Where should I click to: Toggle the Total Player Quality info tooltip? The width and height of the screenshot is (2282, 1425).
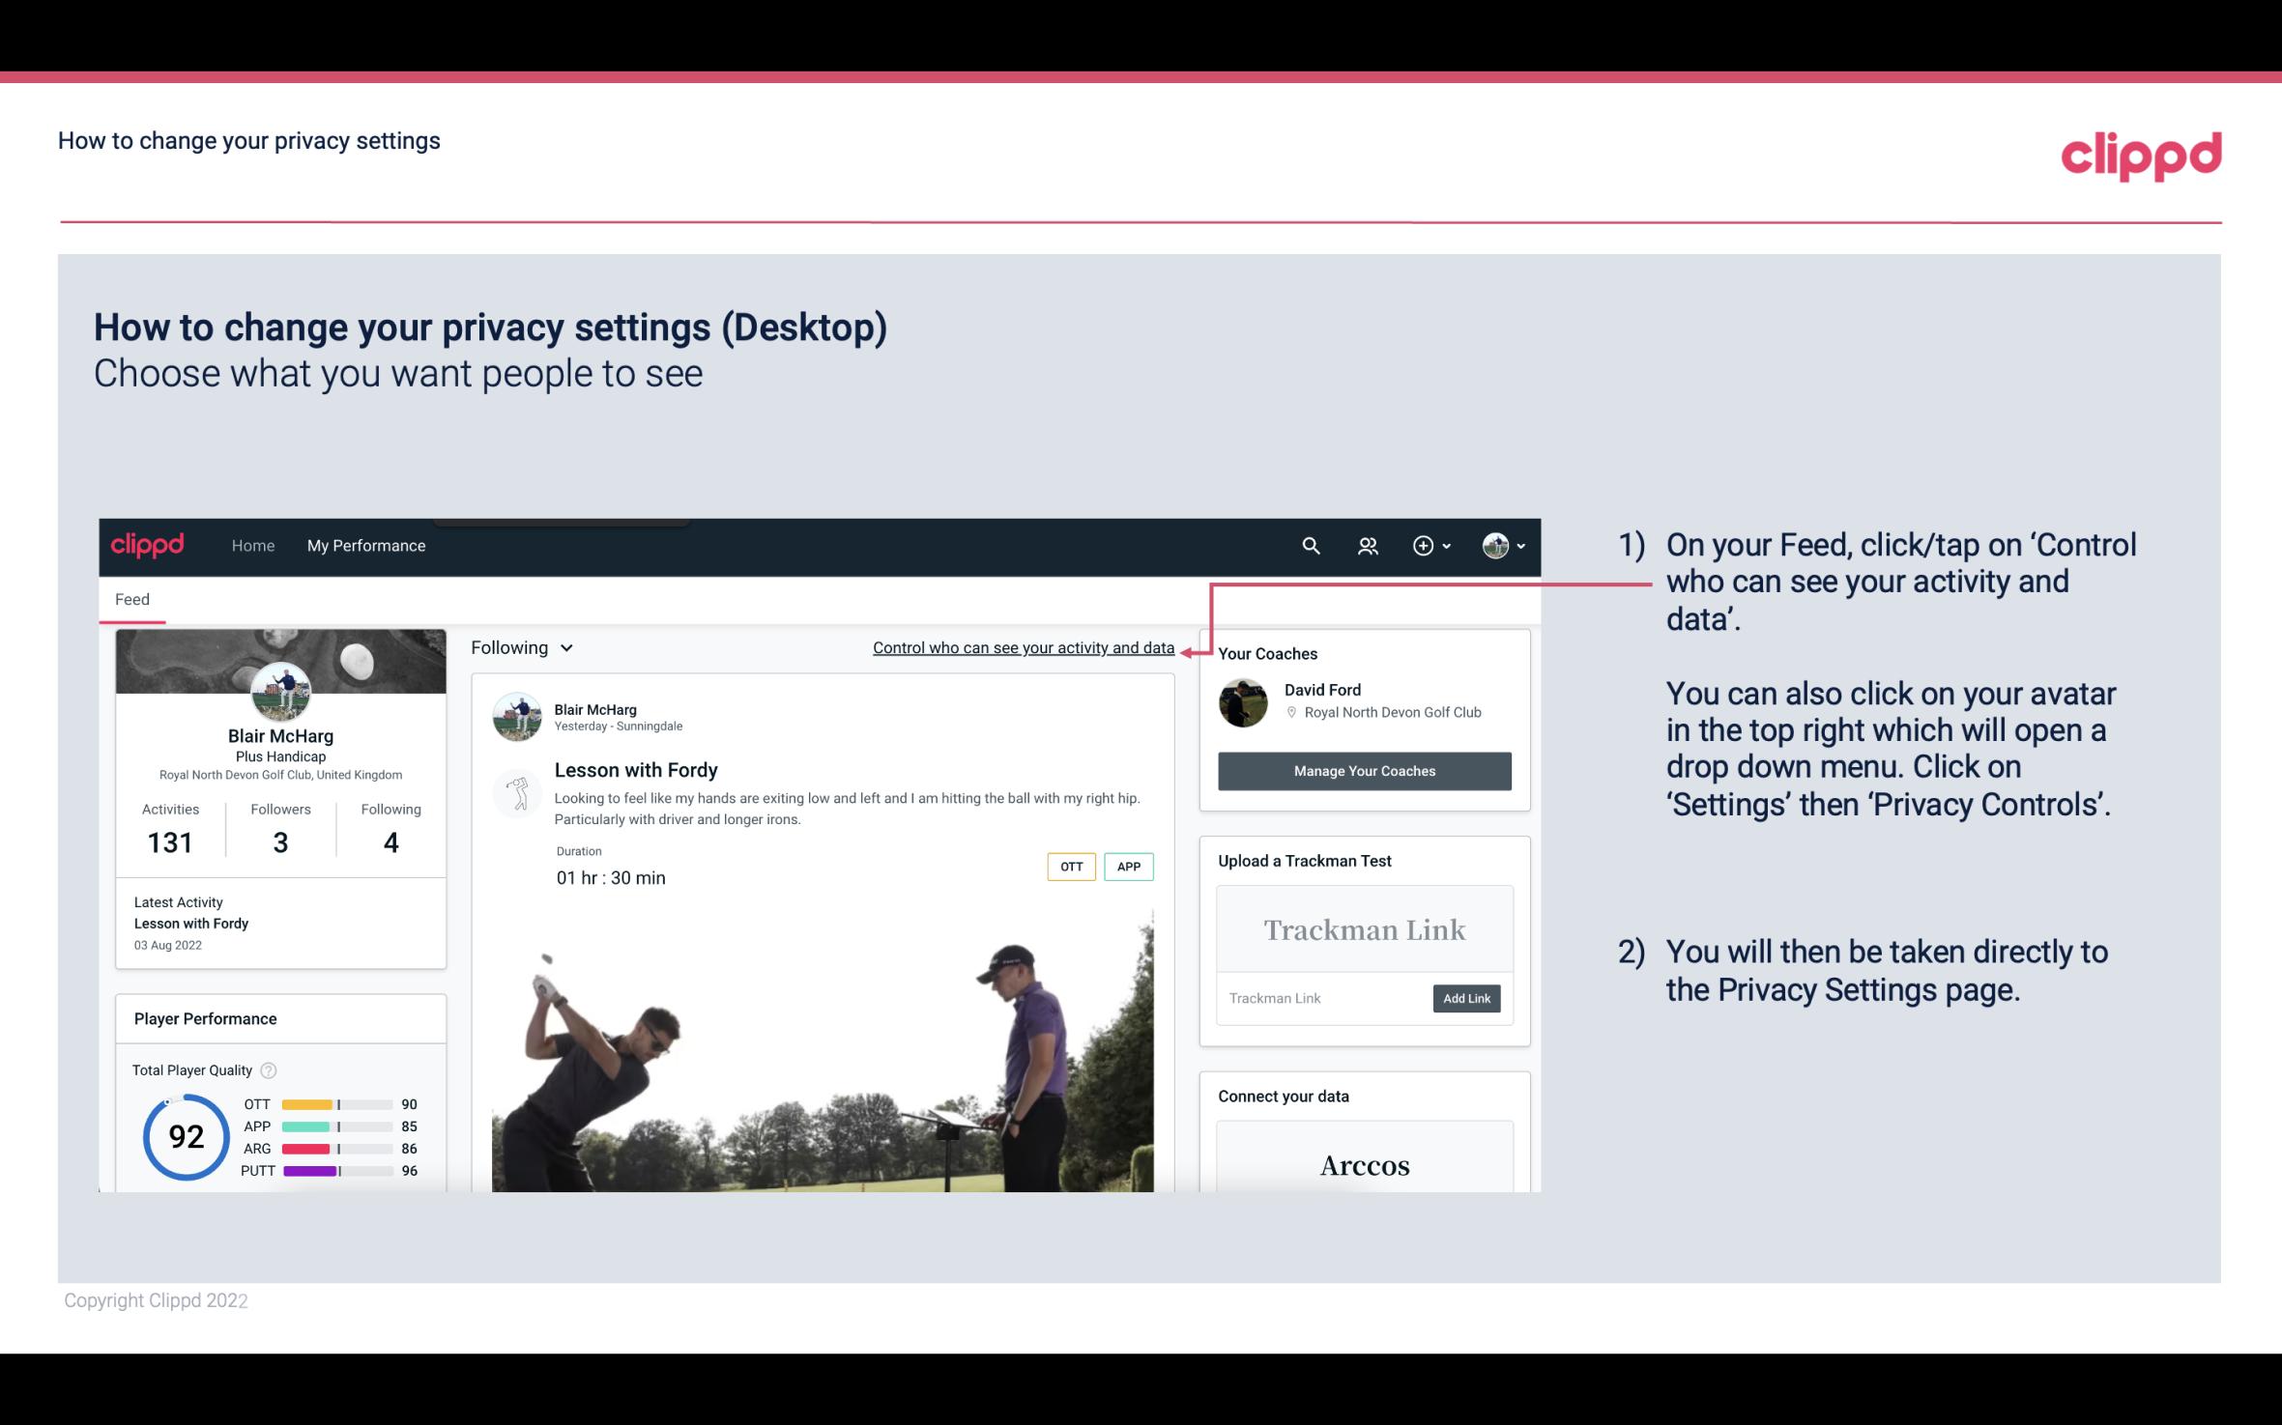tap(268, 1069)
